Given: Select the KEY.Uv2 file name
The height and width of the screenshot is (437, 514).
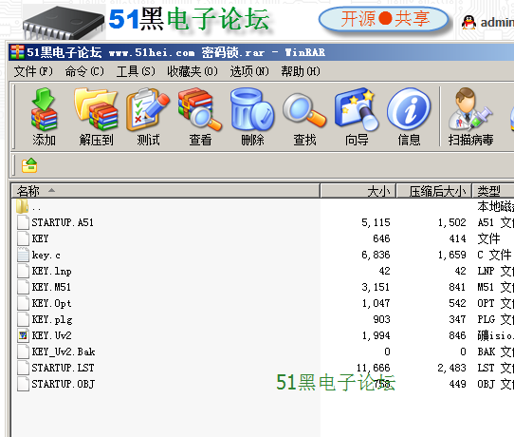Looking at the screenshot, I should (x=51, y=335).
